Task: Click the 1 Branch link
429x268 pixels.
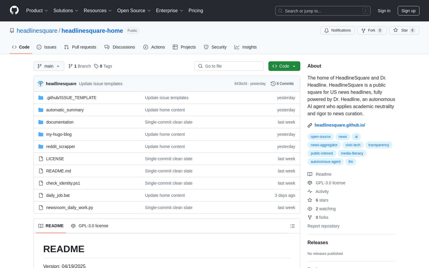Action: 80,66
